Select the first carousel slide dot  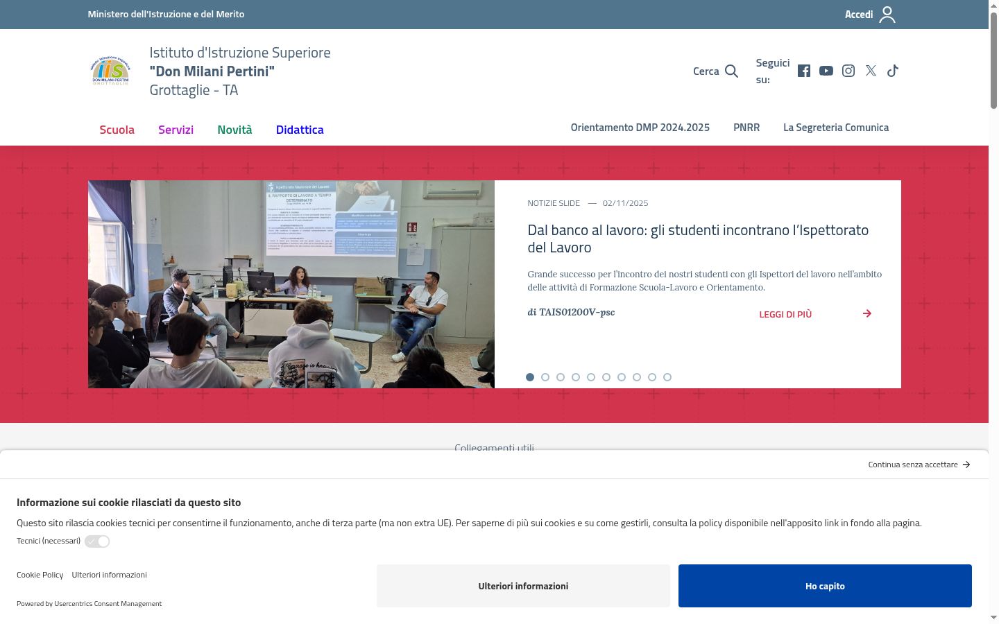530,377
